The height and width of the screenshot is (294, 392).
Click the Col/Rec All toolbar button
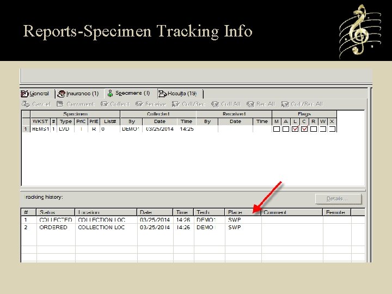(302, 104)
